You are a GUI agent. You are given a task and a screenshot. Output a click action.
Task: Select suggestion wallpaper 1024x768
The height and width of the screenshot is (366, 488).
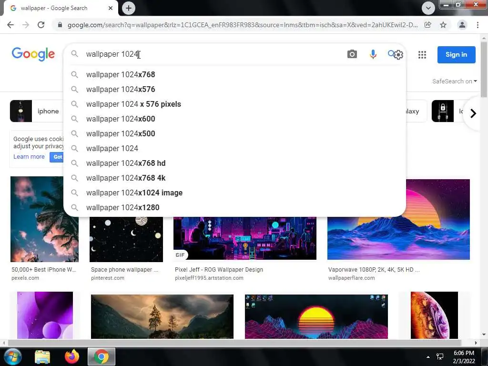click(234, 75)
